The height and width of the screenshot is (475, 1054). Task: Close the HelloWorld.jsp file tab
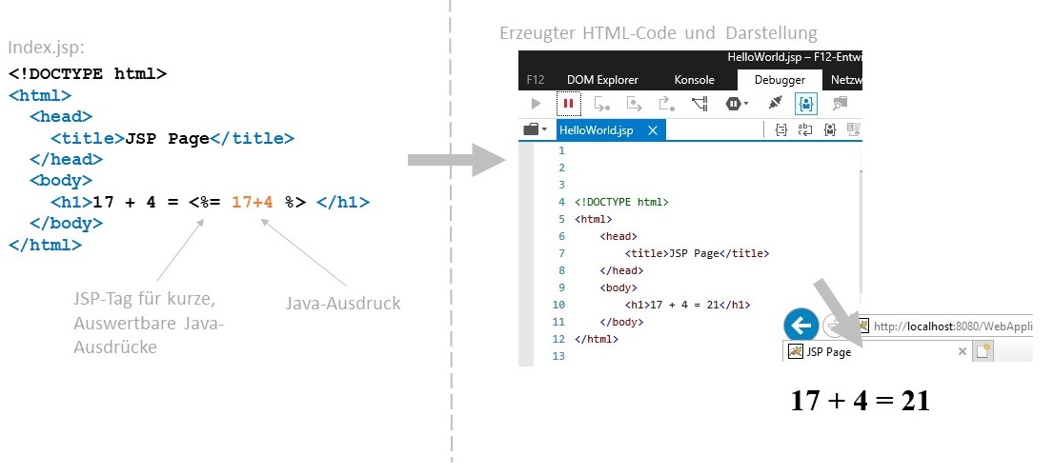653,130
